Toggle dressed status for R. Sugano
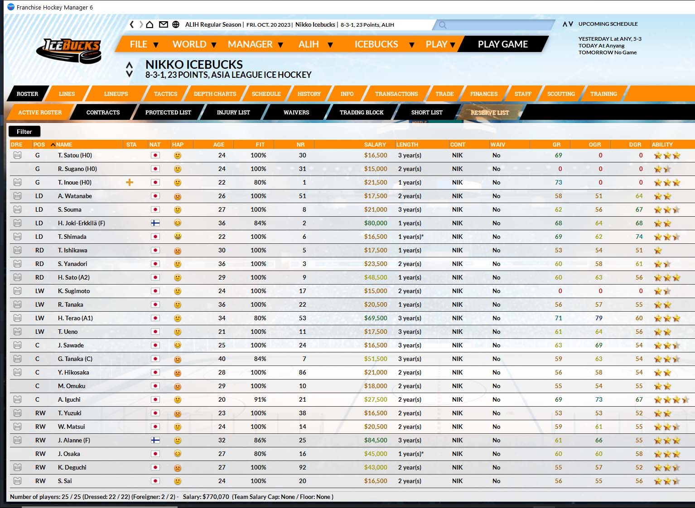 17,169
